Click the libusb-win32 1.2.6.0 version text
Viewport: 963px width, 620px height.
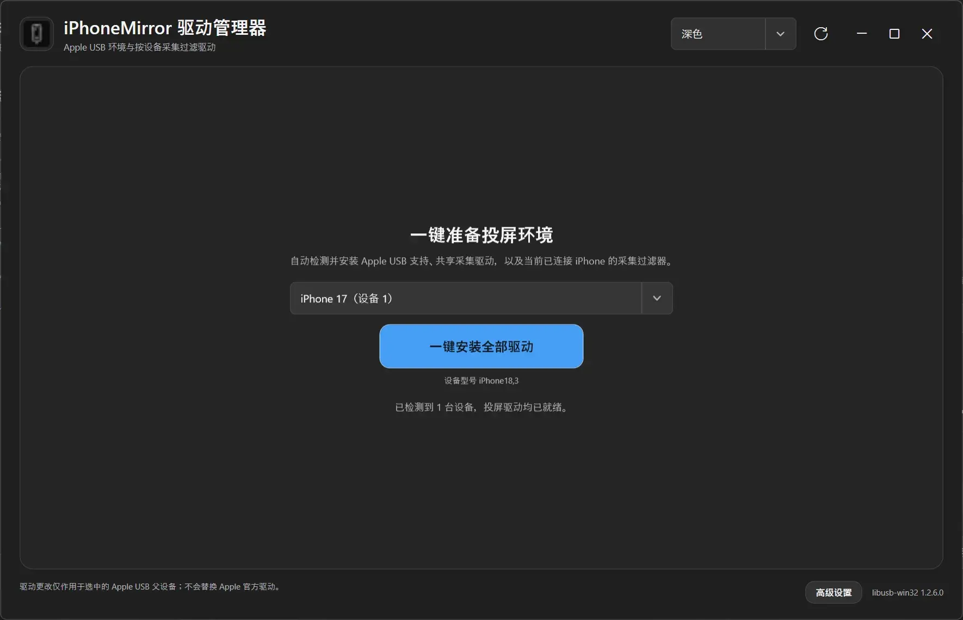pyautogui.click(x=908, y=592)
